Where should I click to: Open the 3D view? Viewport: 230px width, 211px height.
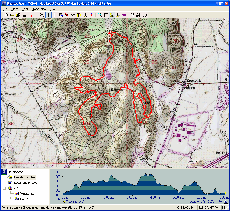124,15
